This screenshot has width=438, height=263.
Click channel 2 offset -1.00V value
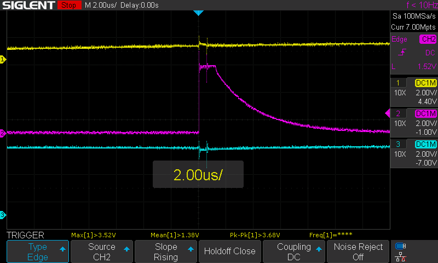[x=426, y=132]
